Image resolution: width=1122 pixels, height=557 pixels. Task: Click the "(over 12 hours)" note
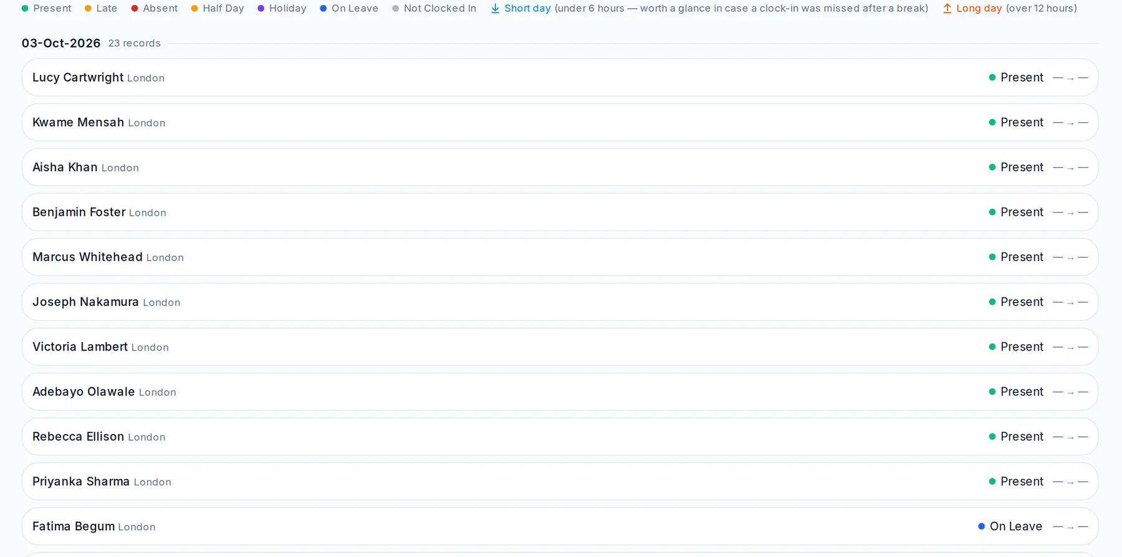click(1042, 9)
